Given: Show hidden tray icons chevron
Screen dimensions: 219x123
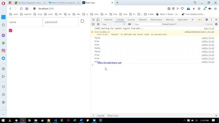Looking at the screenshot, I should pos(184,120).
